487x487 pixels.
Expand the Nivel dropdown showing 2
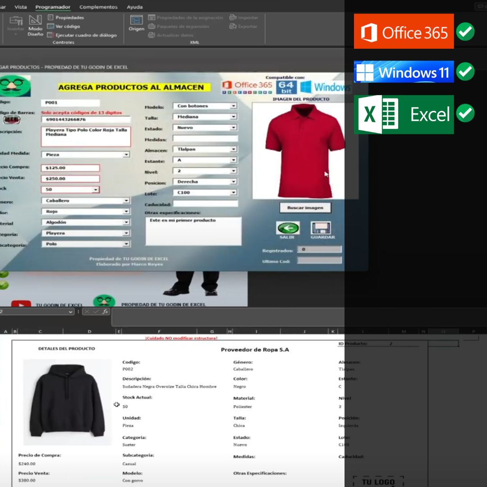pyautogui.click(x=233, y=171)
